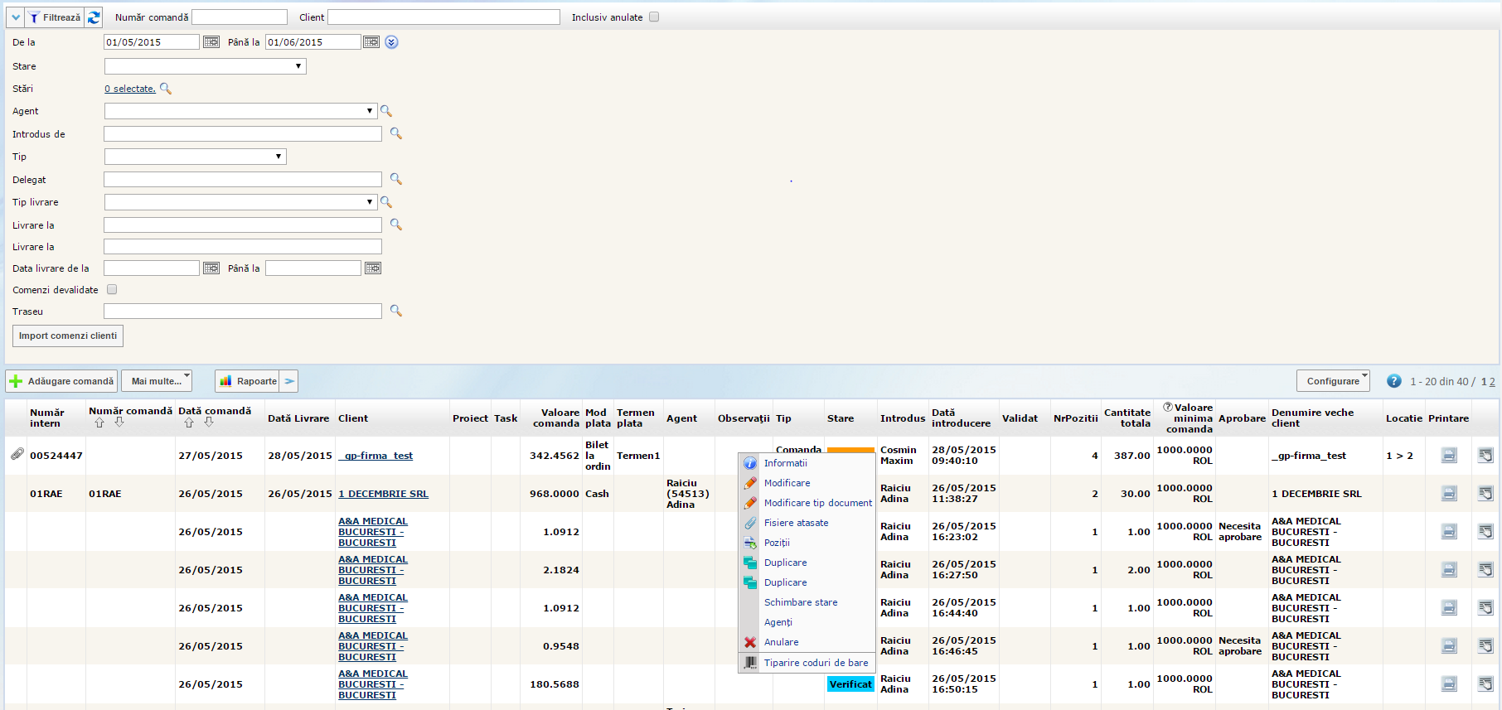Click the cyan Verificat status badge
1502x710 pixels.
click(x=850, y=684)
